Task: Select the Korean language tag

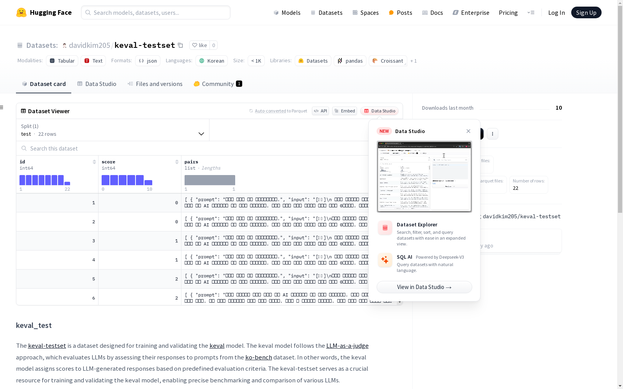Action: pos(212,61)
